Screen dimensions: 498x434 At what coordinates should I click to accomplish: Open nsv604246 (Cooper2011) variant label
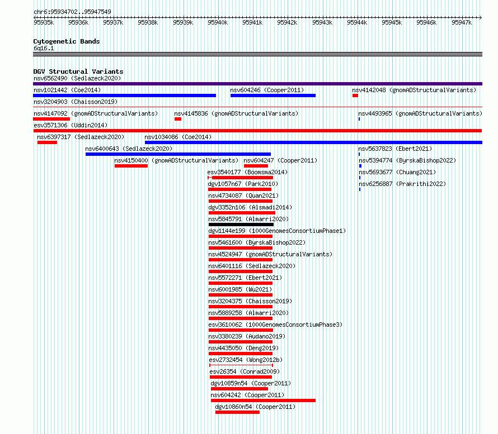tap(267, 90)
